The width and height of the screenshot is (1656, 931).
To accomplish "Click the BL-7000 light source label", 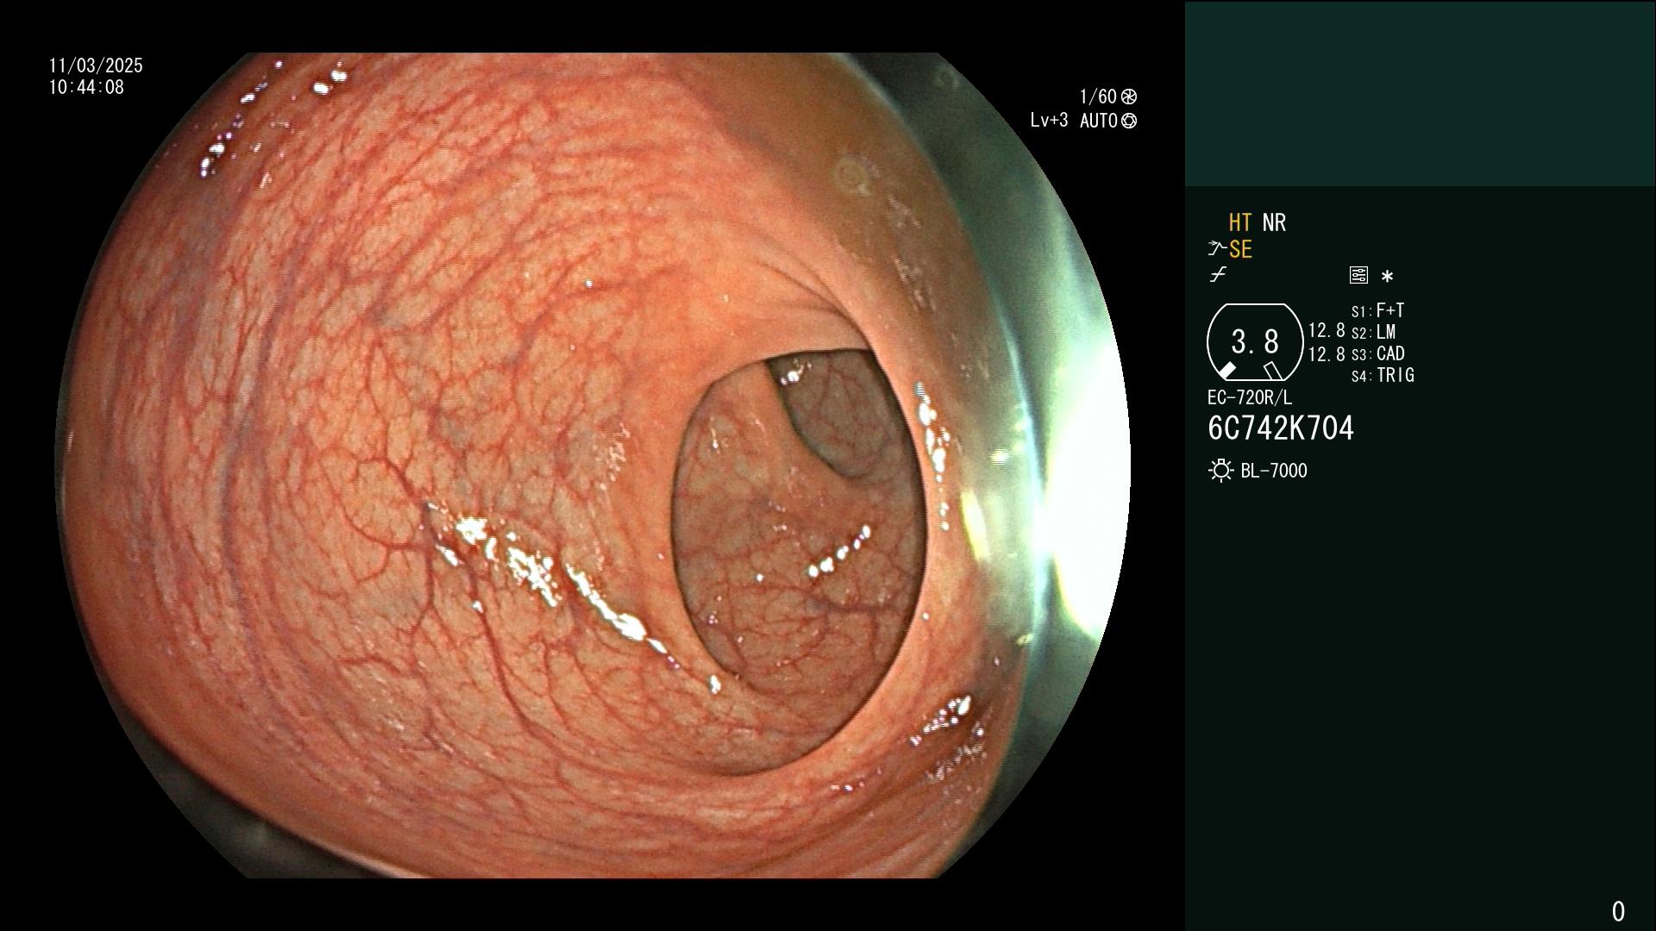I will click(x=1274, y=472).
